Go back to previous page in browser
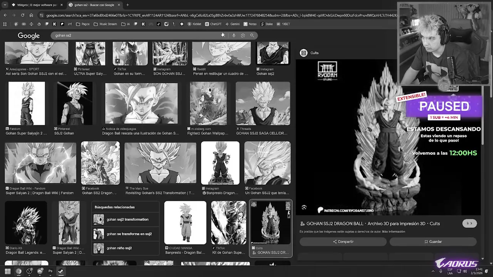The height and width of the screenshot is (277, 493). [5, 15]
